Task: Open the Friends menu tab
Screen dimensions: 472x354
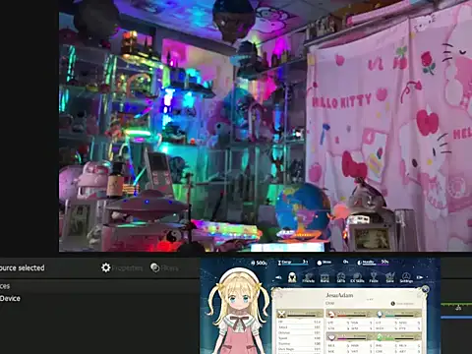Action: pos(309,278)
